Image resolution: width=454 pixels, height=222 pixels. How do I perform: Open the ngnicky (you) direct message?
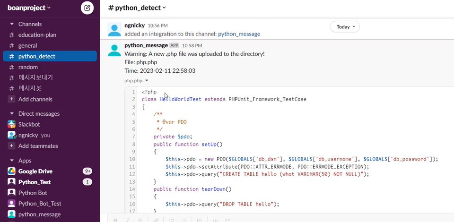pos(50,135)
